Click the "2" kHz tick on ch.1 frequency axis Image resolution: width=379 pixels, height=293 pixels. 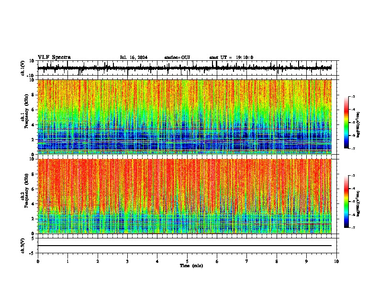(33, 139)
